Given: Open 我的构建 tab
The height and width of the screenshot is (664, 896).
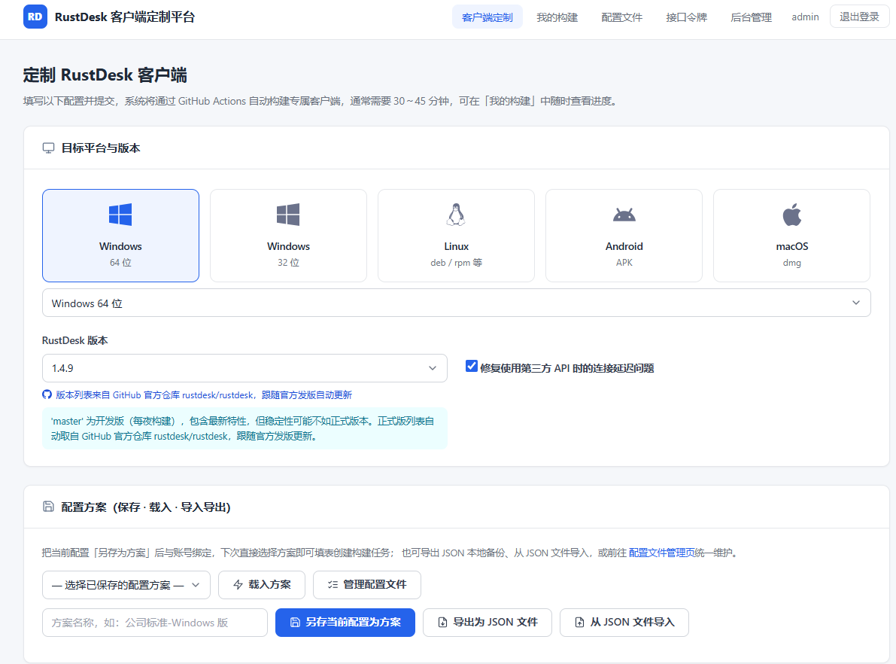Looking at the screenshot, I should (557, 17).
